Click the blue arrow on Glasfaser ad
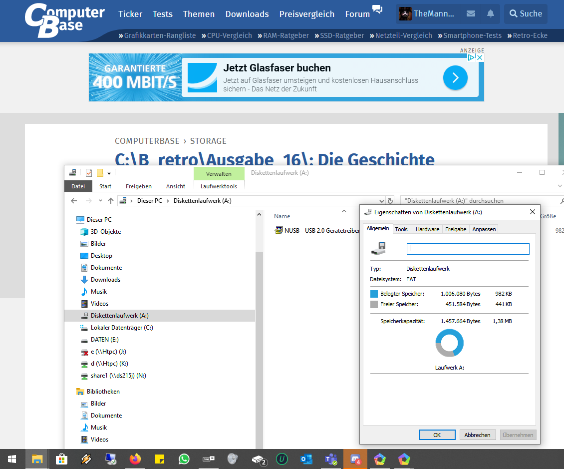564x469 pixels. pos(455,77)
